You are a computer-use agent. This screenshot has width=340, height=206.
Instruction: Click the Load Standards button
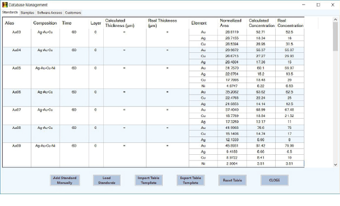click(107, 180)
